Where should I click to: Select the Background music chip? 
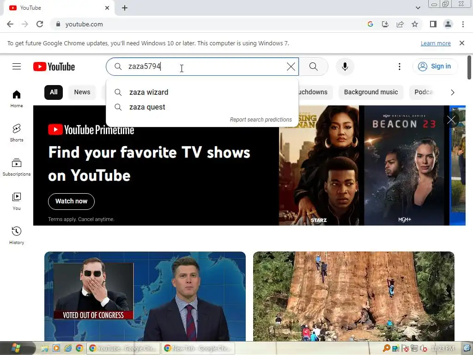[371, 92]
